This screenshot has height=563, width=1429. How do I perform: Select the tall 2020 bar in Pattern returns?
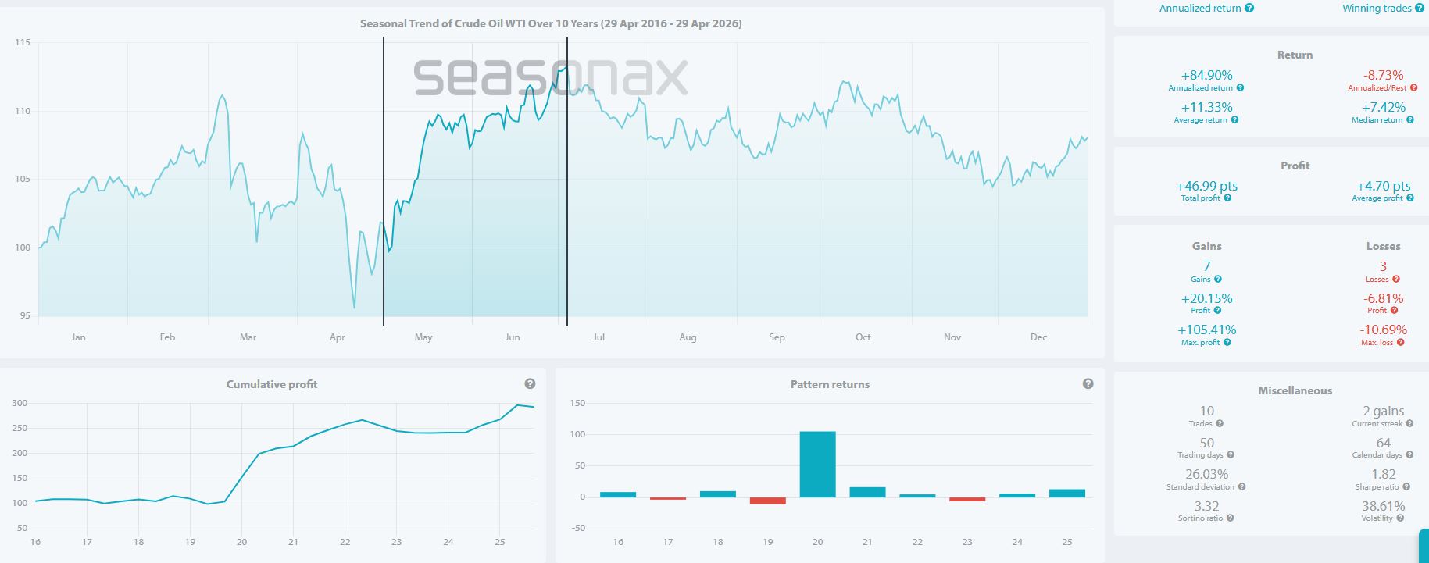[817, 465]
